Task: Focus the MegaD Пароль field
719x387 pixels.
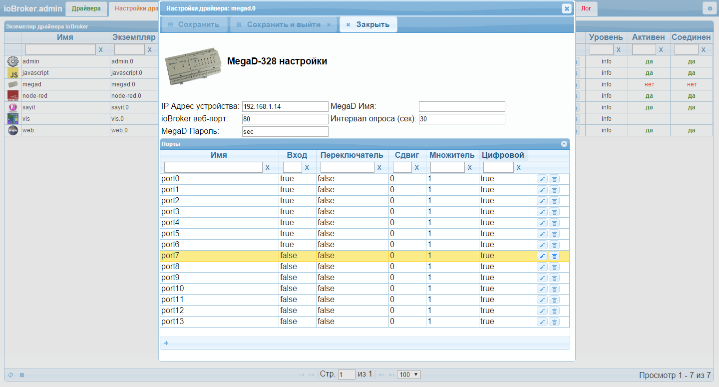Action: click(x=285, y=131)
